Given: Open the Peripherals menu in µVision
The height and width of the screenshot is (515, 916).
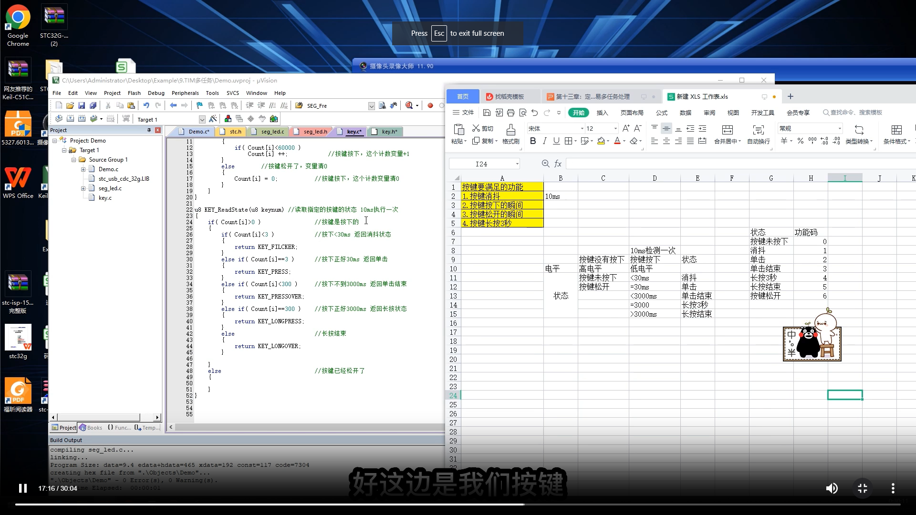Looking at the screenshot, I should point(185,93).
